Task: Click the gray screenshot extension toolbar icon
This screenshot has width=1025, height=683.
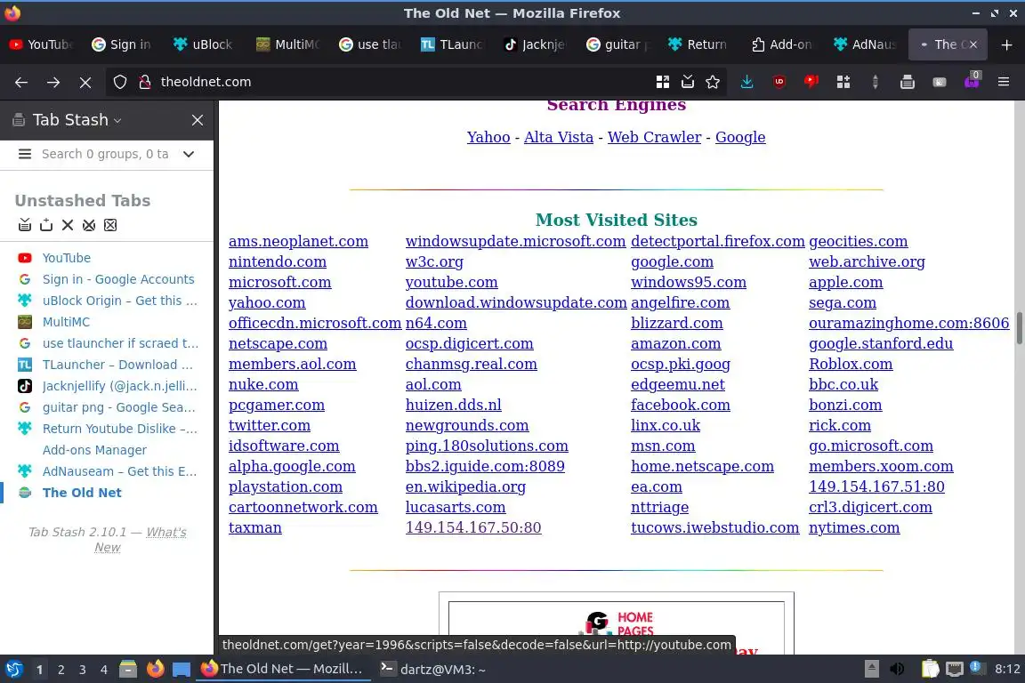Action: [940, 82]
